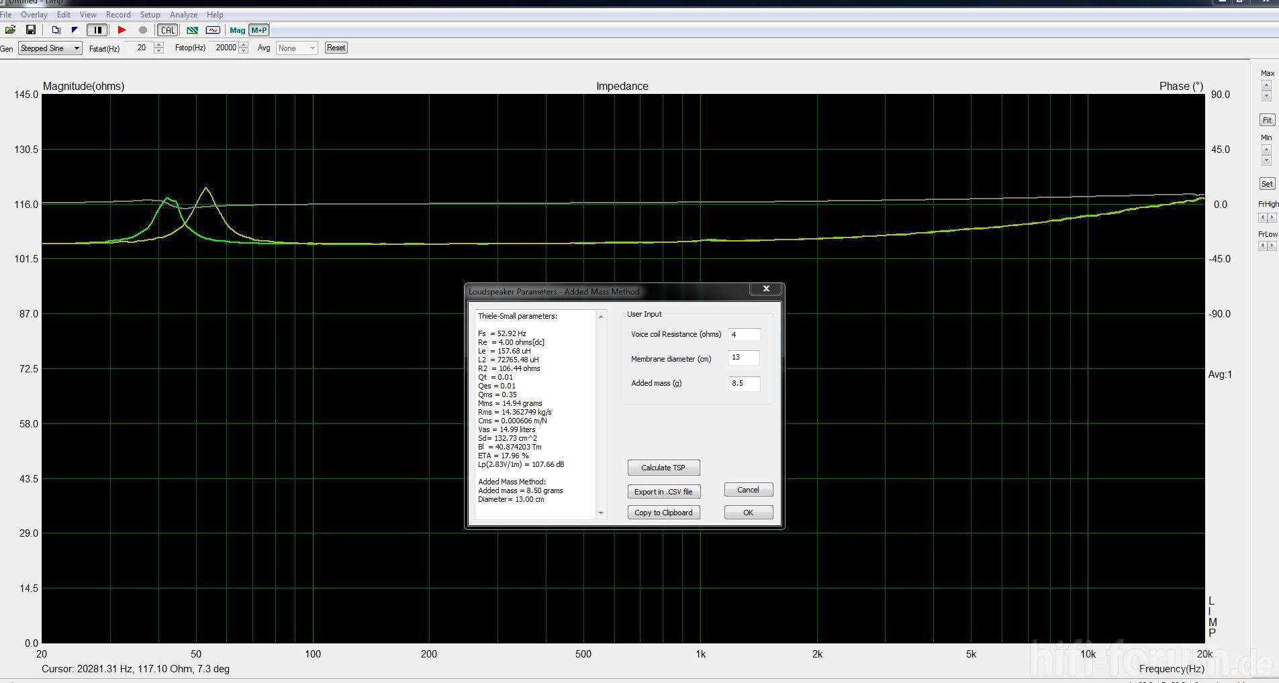This screenshot has height=683, width=1279.
Task: Click the Fit button
Action: pos(1267,120)
